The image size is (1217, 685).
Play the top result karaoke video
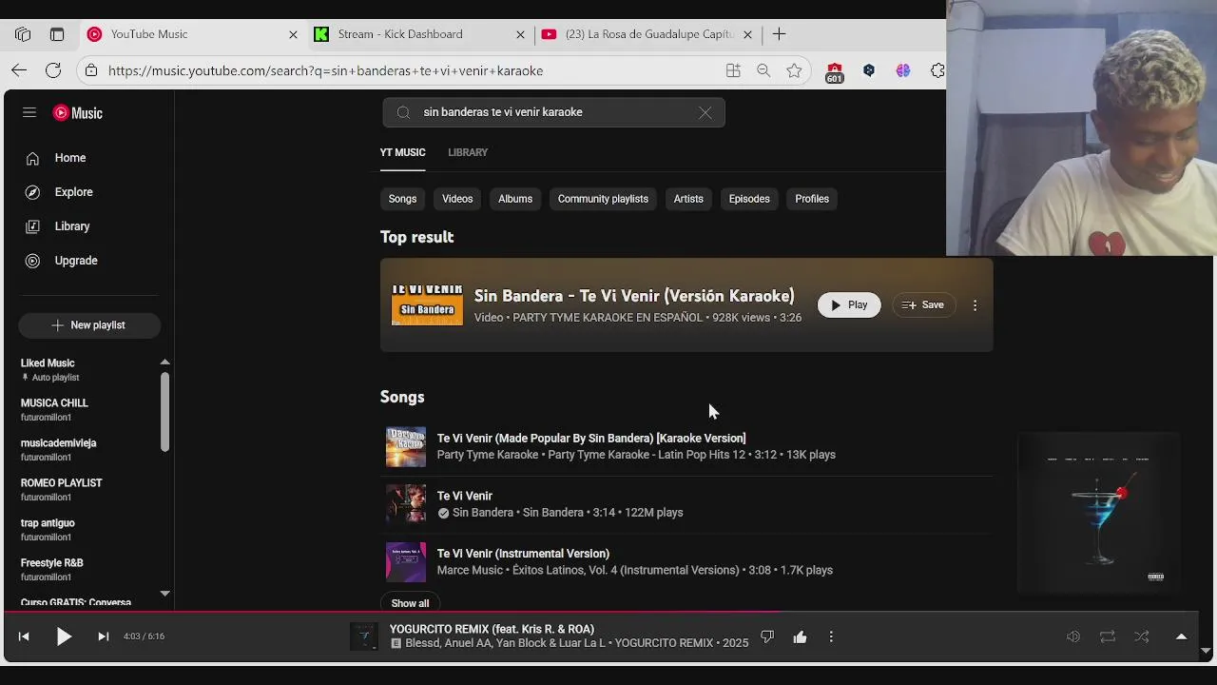pos(849,305)
